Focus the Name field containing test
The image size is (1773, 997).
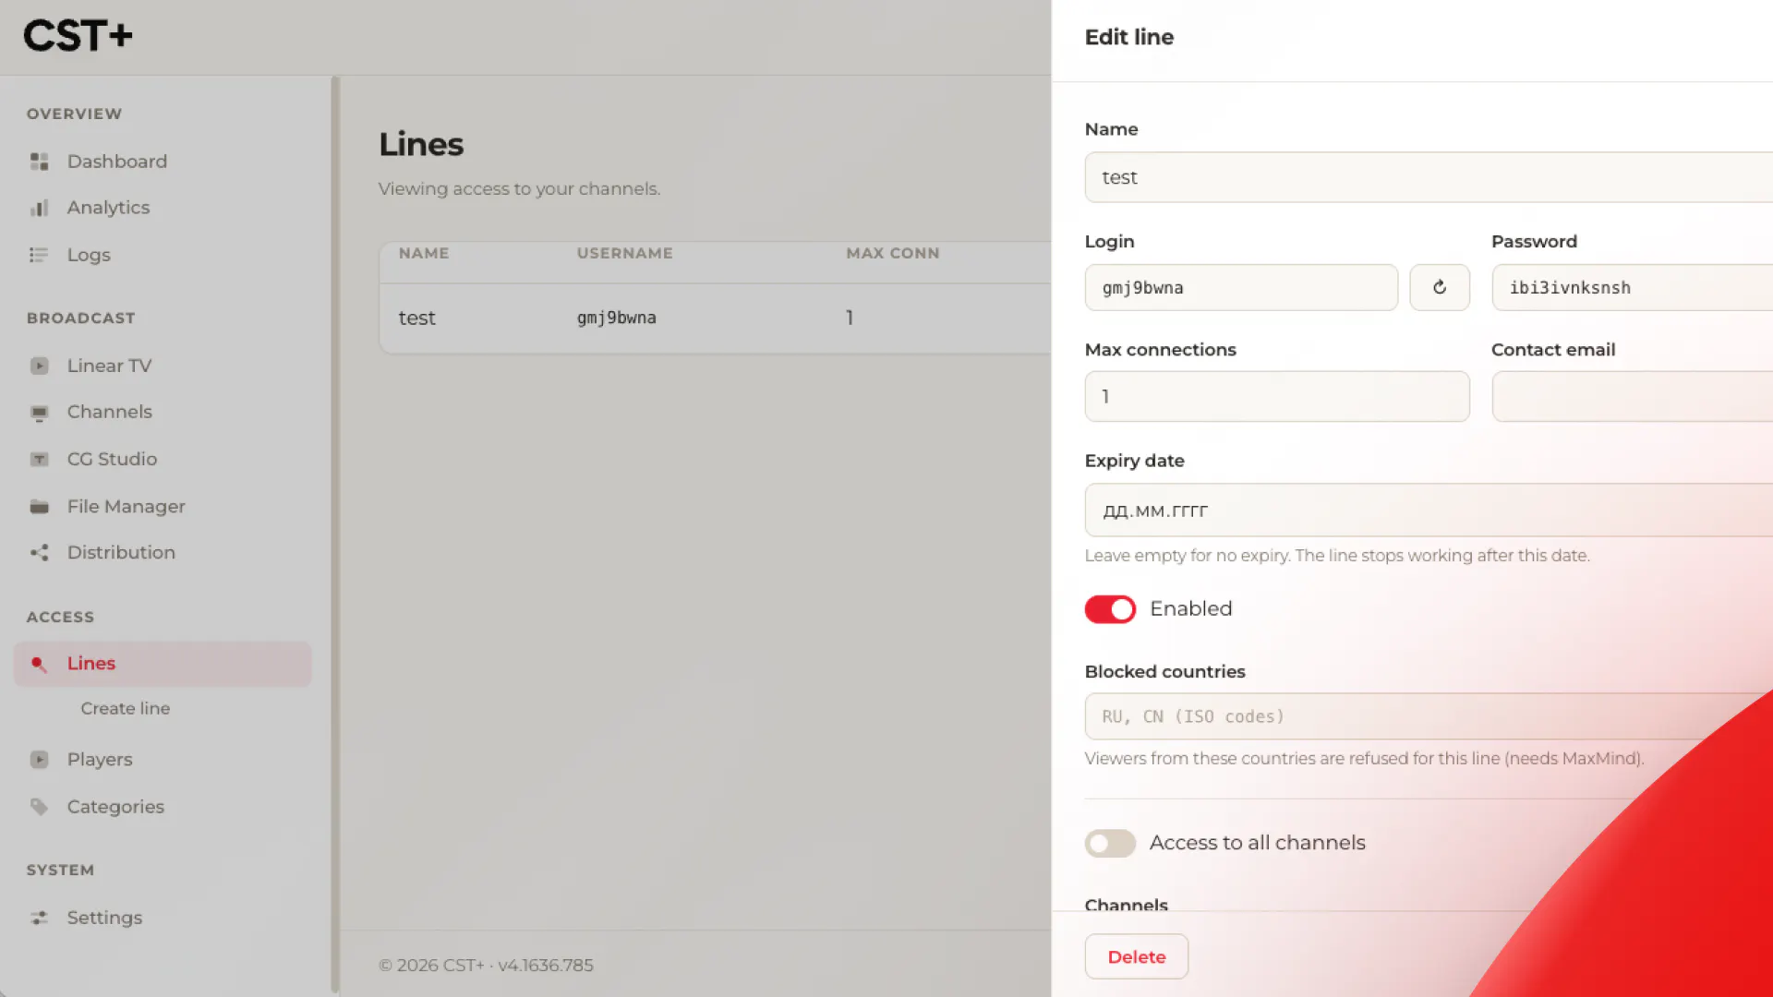[1429, 177]
